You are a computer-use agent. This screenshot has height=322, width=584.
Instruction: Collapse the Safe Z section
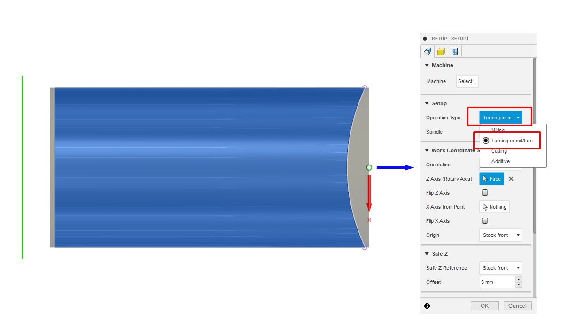pyautogui.click(x=428, y=253)
